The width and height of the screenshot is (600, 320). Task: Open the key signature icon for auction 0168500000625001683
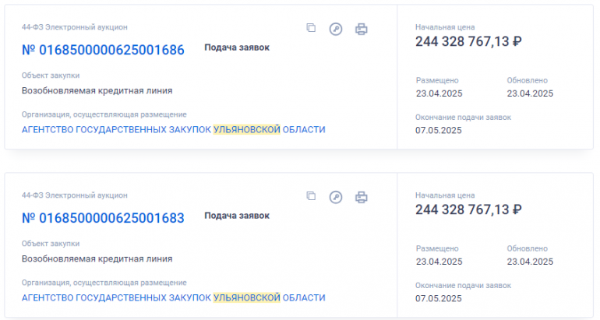tap(336, 197)
